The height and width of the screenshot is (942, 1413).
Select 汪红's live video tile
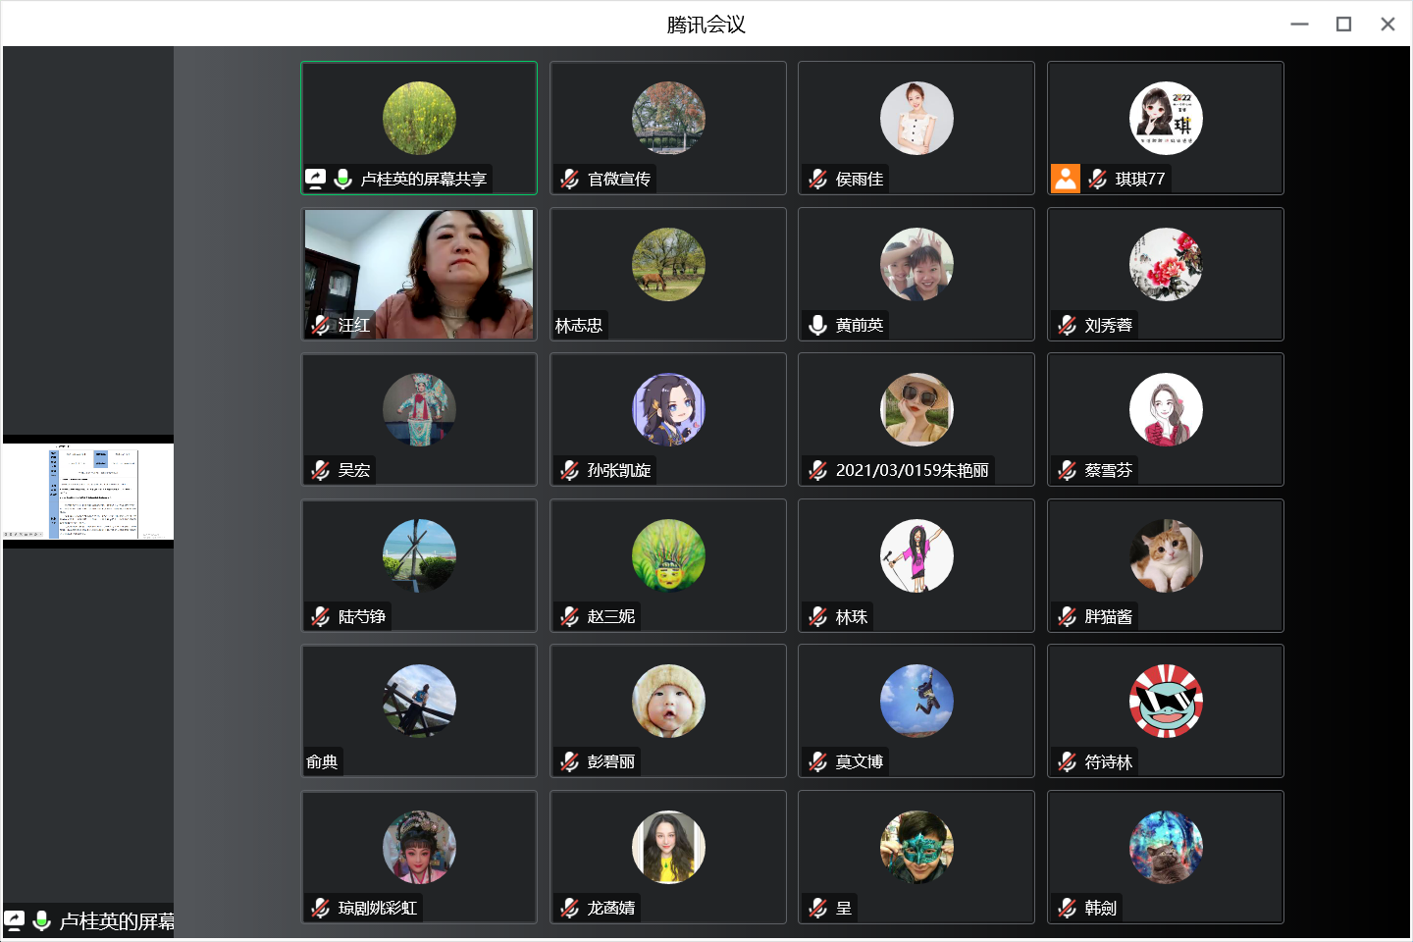[x=419, y=273]
